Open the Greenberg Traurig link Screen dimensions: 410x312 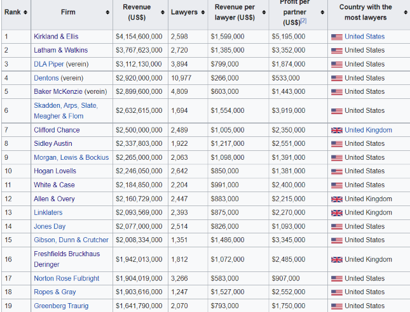pos(61,306)
